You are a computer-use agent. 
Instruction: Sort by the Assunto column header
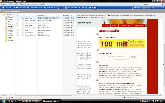tap(50, 15)
